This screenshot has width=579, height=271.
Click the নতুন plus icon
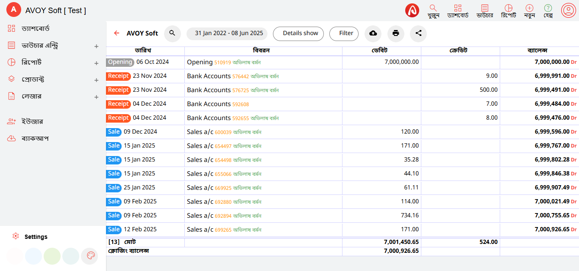click(529, 11)
